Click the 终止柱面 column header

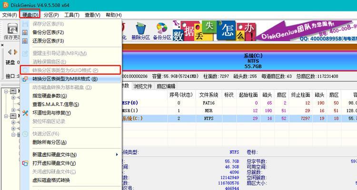(x=300, y=95)
